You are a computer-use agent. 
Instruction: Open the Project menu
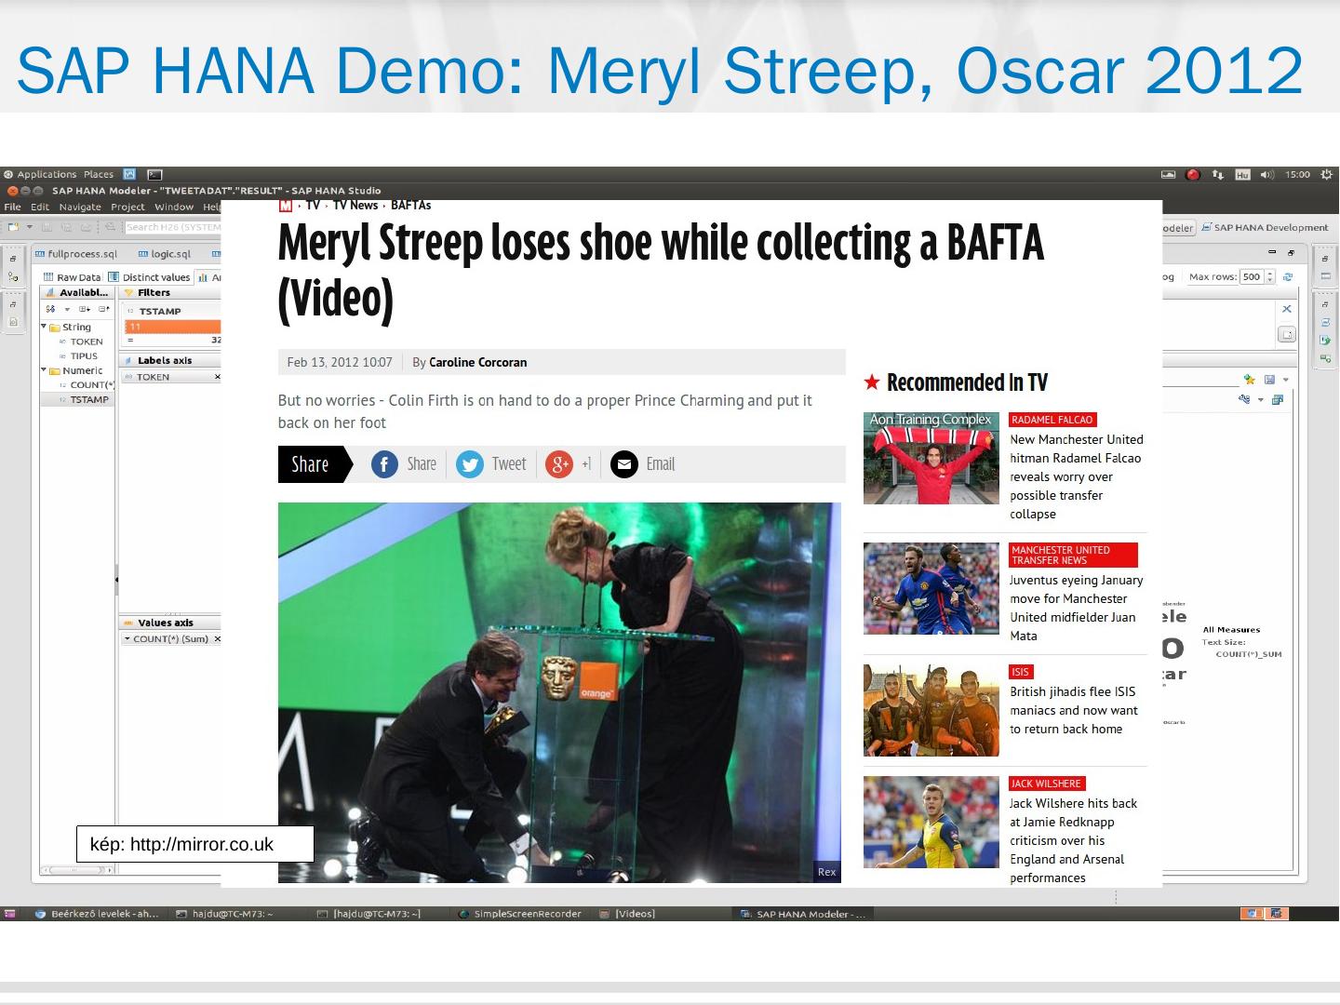pyautogui.click(x=127, y=207)
